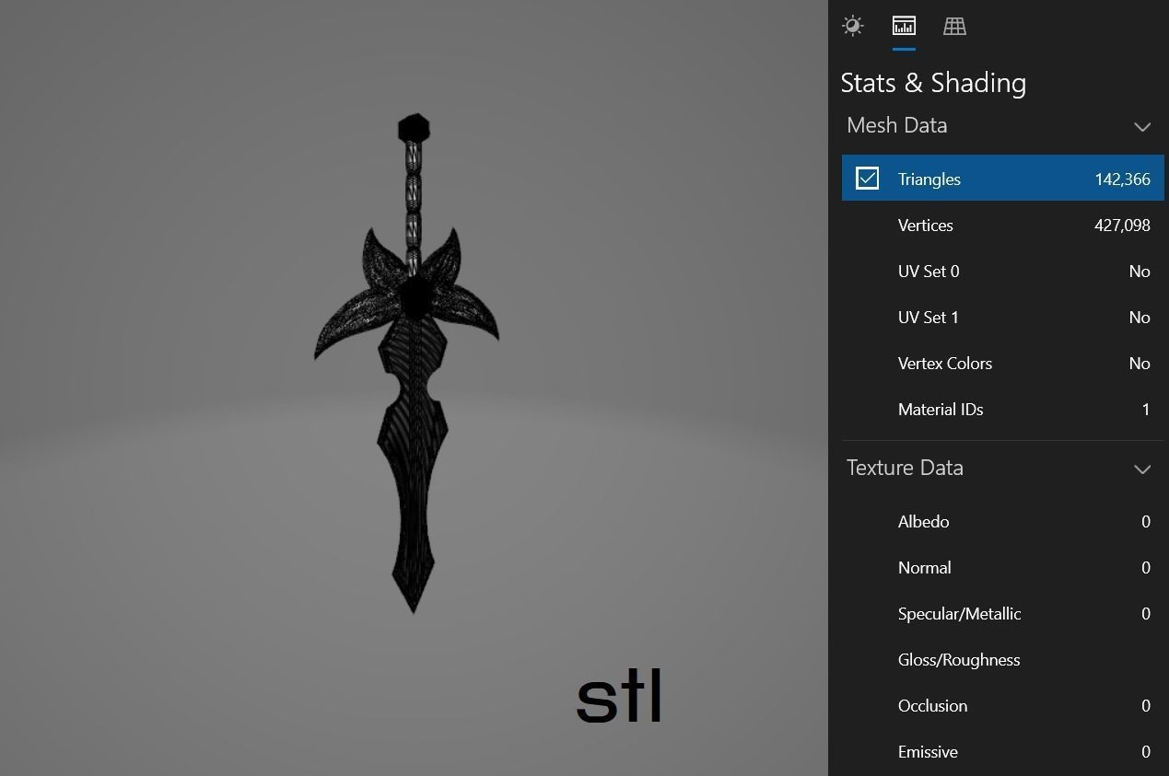Select the Albedo texture row

(x=1003, y=521)
